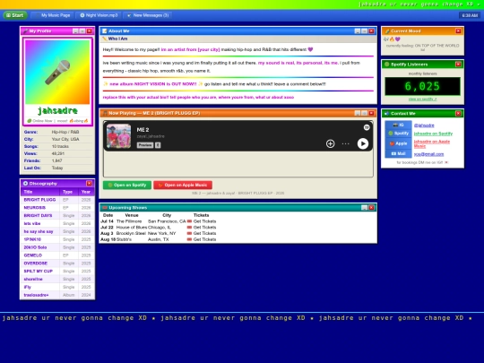Open the My Music Page taskbar tab
Screen dimensions: 484x363
53,15
